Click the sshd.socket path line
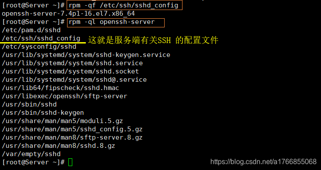The image size is (321, 170). pyautogui.click(x=70, y=71)
